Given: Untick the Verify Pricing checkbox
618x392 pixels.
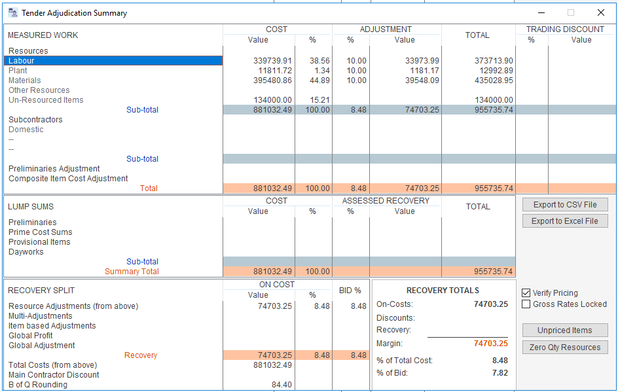Looking at the screenshot, I should tap(526, 293).
